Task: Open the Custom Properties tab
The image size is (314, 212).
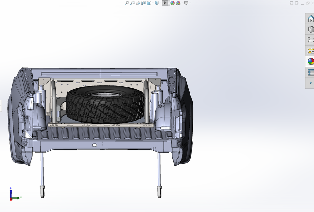Action: click(x=311, y=72)
